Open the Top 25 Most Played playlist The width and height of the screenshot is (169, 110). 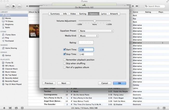click(x=14, y=84)
